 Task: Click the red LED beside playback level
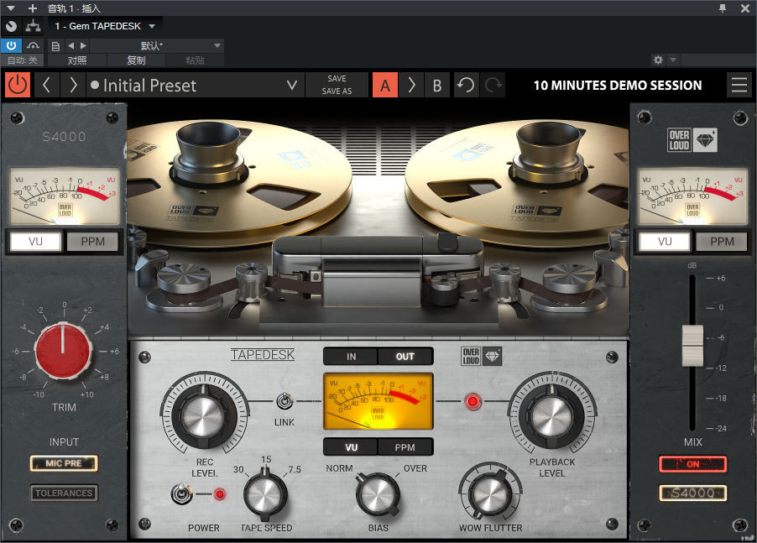[x=472, y=401]
